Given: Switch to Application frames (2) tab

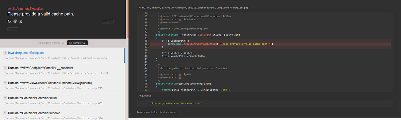Looking at the screenshot, I should pyautogui.click(x=51, y=43).
